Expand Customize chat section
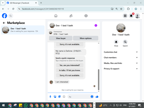144x108 pixels. pos(121,52)
